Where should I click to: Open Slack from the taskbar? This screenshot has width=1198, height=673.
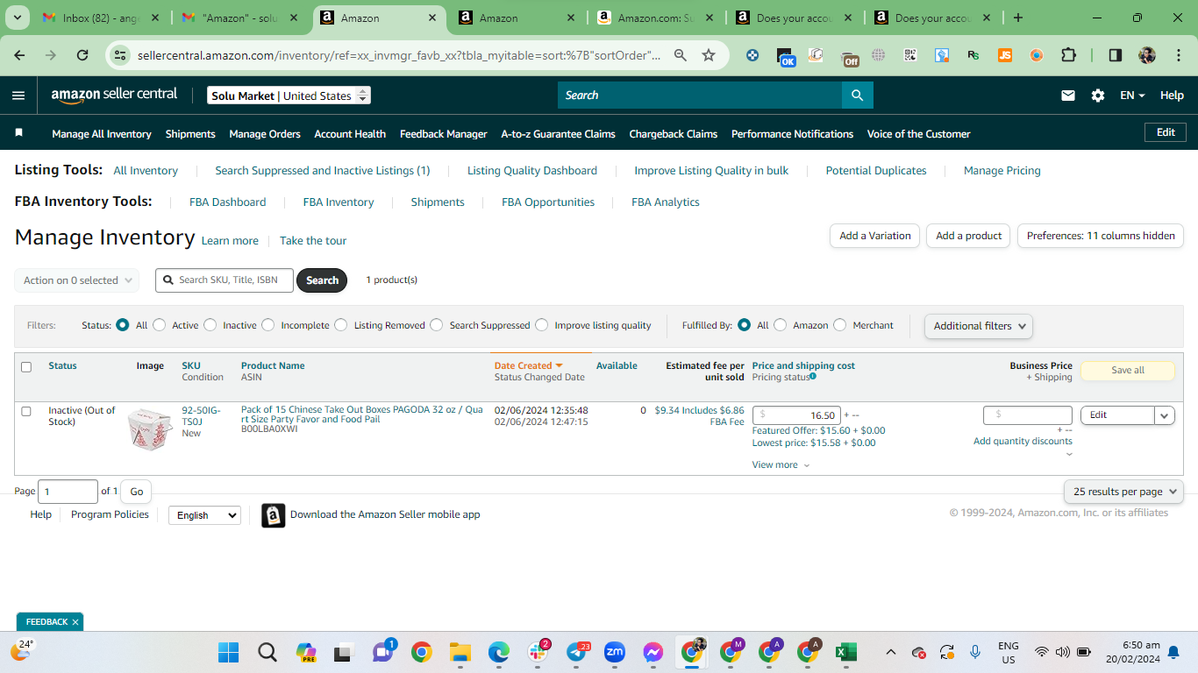point(538,652)
